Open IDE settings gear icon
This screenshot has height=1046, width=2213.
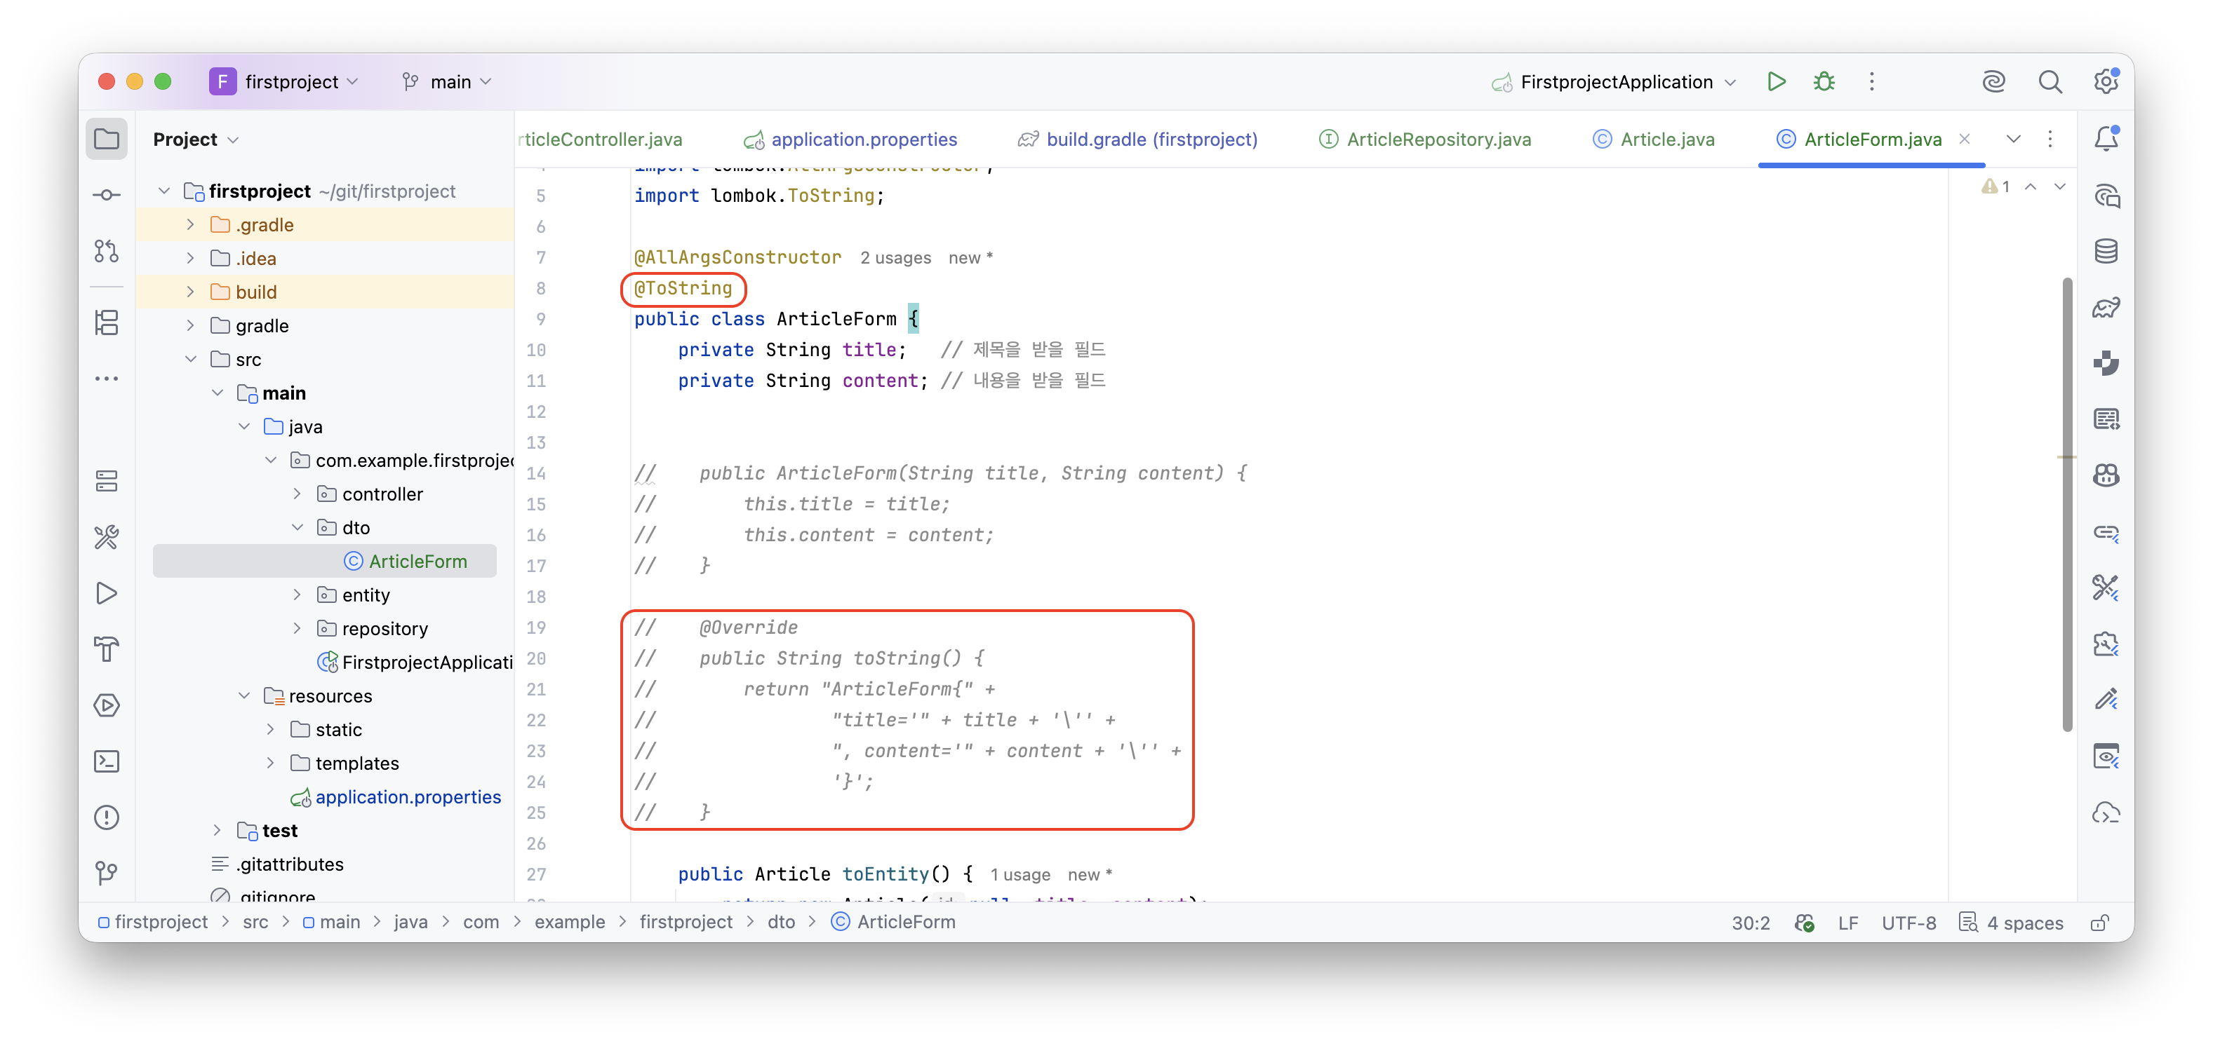pyautogui.click(x=2105, y=81)
